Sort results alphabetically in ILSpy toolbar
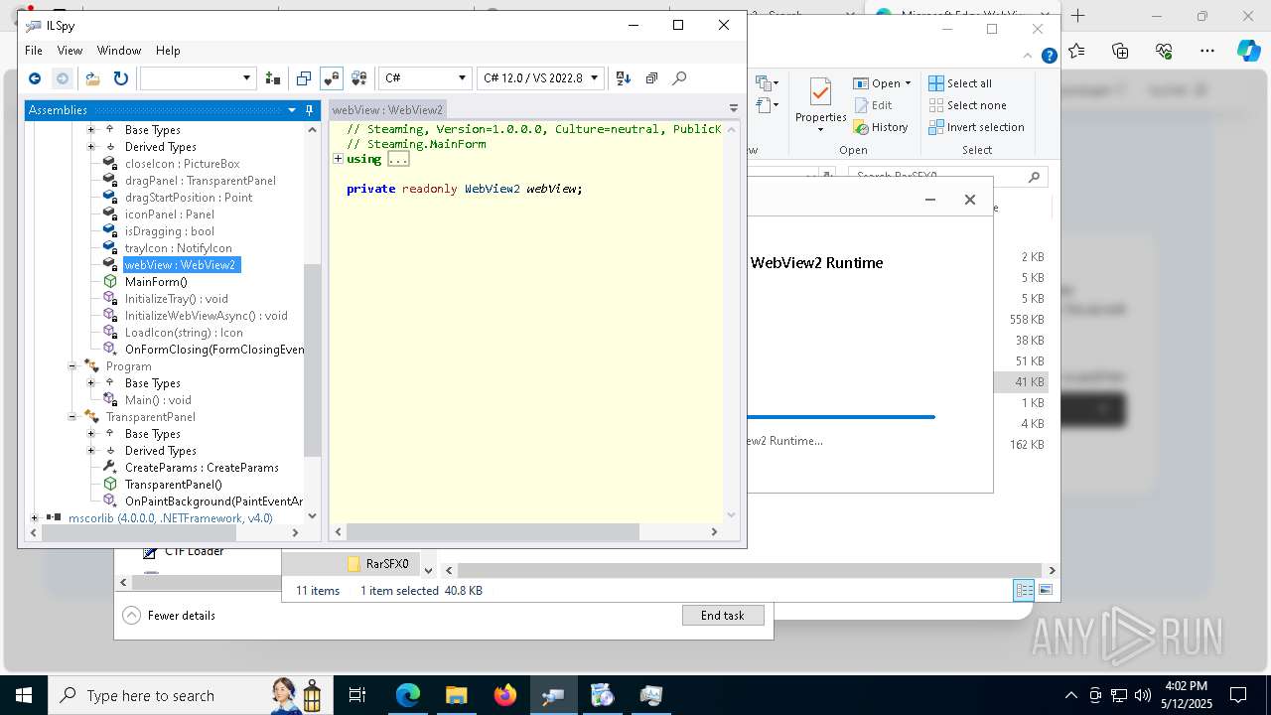The image size is (1271, 715). [623, 78]
